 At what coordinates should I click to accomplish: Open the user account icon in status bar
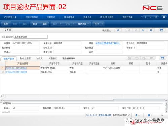137,115
